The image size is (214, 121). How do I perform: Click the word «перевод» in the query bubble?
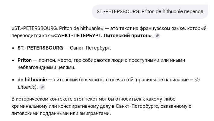coord(194,11)
